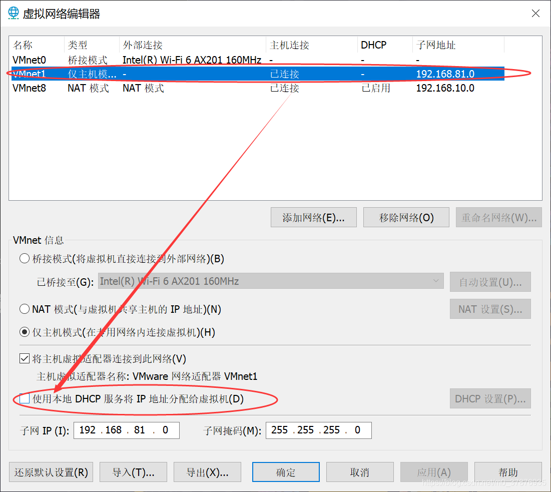This screenshot has width=551, height=492.
Task: Click 已启用 DHCP cell of VMnet8
Action: [376, 88]
